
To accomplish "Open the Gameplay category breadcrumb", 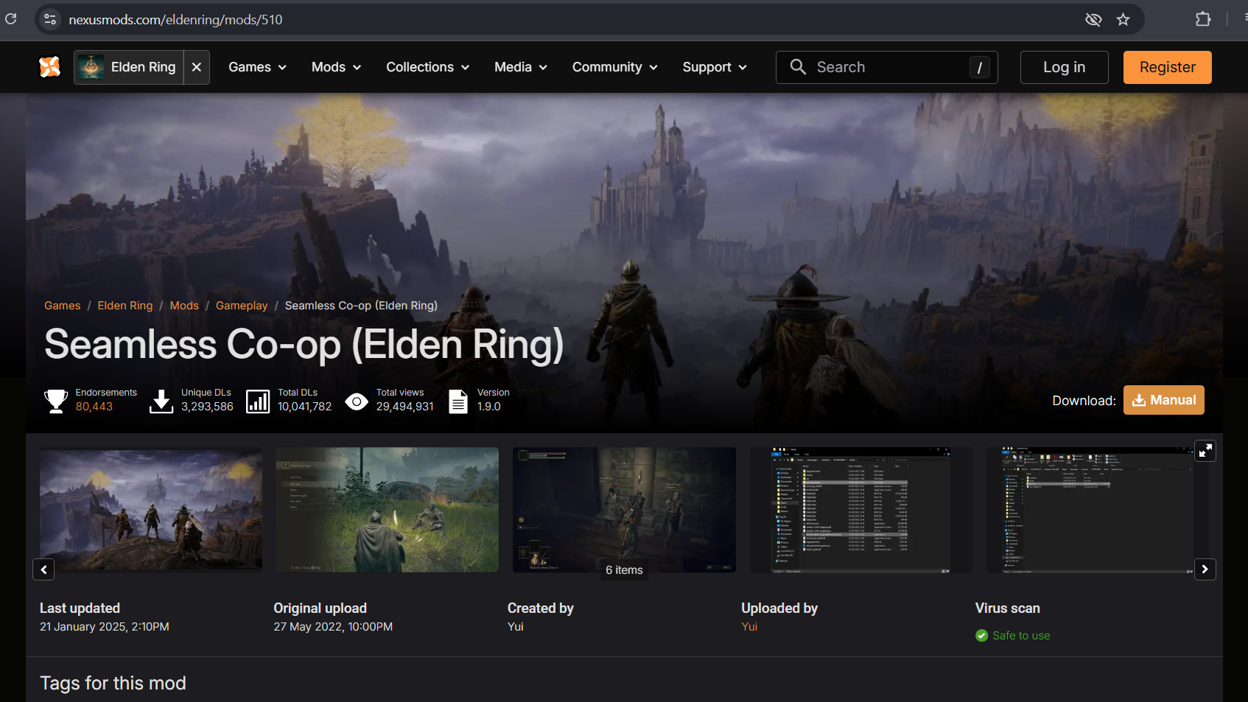I will pyautogui.click(x=242, y=306).
